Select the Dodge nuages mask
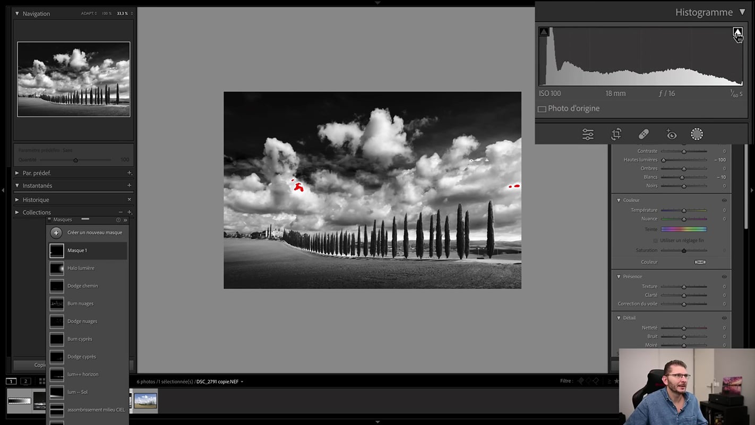Image resolution: width=755 pixels, height=425 pixels. [88, 321]
